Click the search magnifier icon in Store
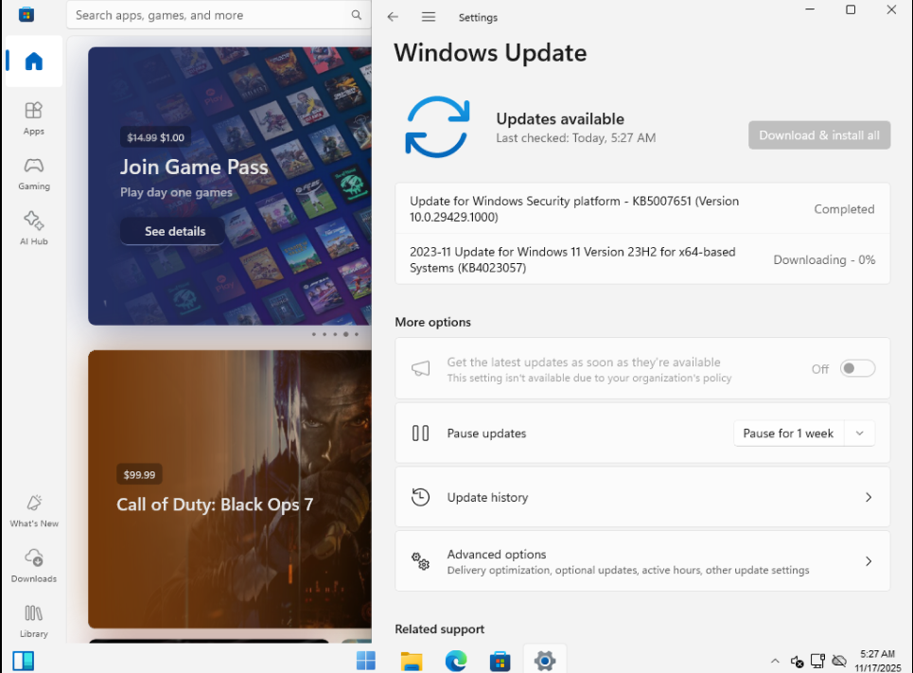 click(357, 15)
